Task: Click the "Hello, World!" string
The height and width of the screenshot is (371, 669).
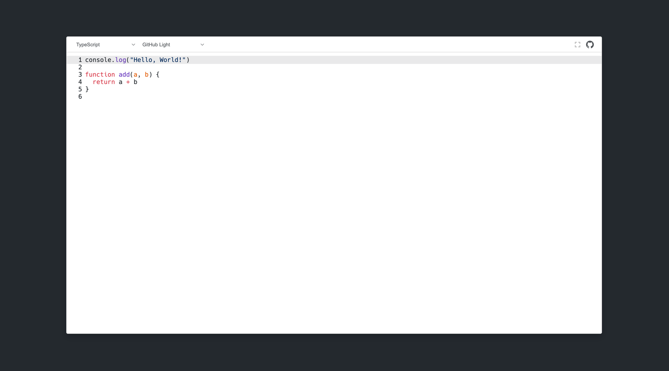Action: [158, 60]
